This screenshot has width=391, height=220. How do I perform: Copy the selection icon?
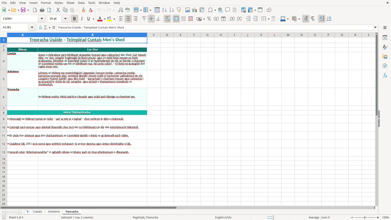[65, 10]
